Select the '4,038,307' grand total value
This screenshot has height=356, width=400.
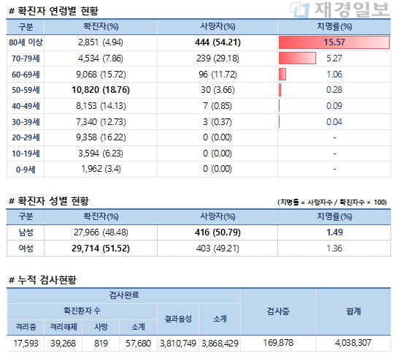[353, 343]
